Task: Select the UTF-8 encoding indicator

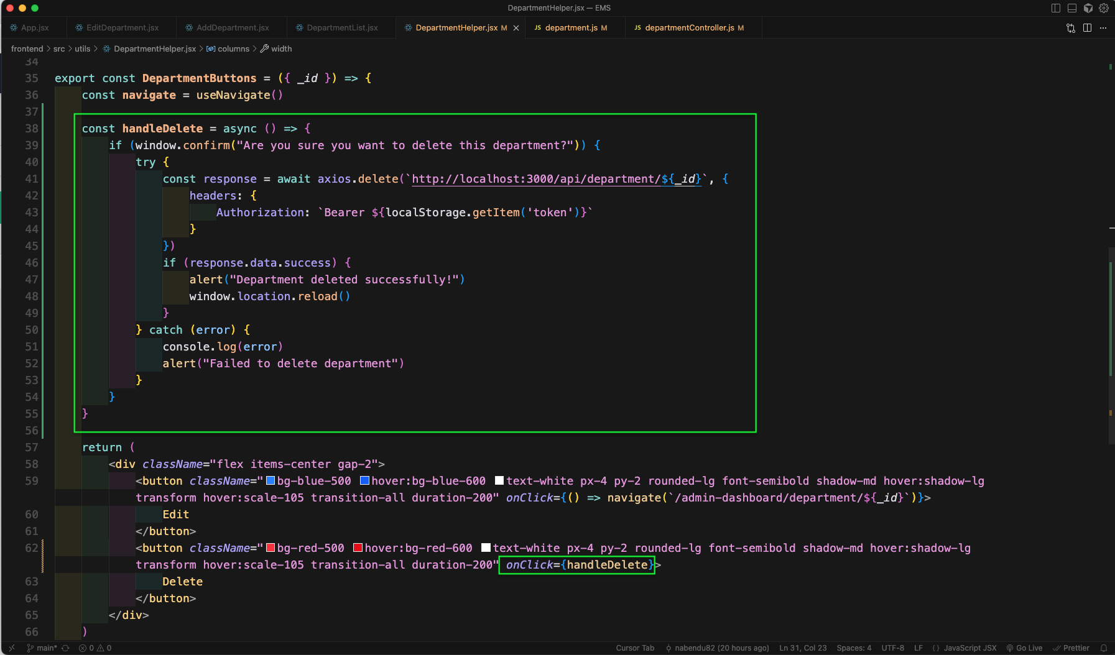Action: pos(892,648)
